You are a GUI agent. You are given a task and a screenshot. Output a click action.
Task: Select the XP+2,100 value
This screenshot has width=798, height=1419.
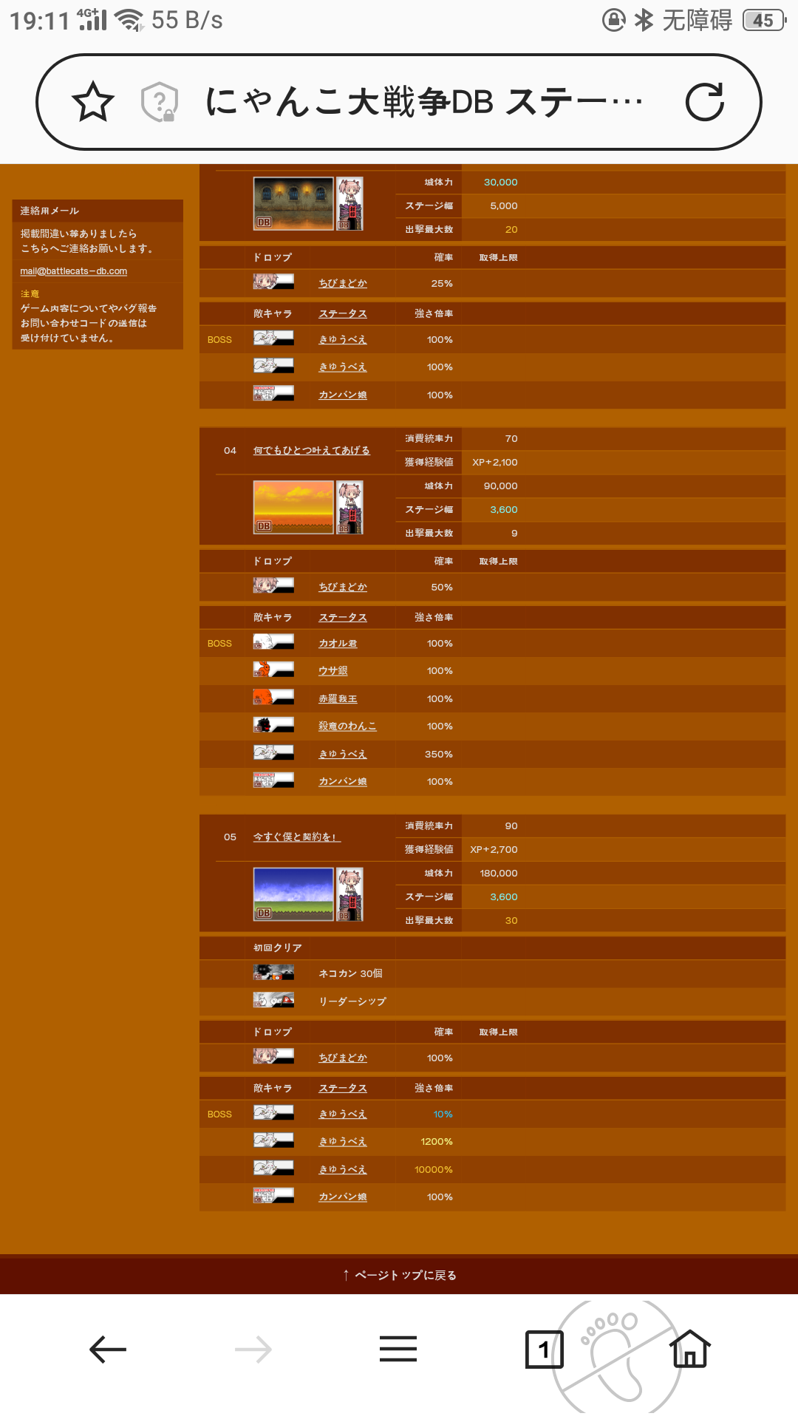(495, 463)
